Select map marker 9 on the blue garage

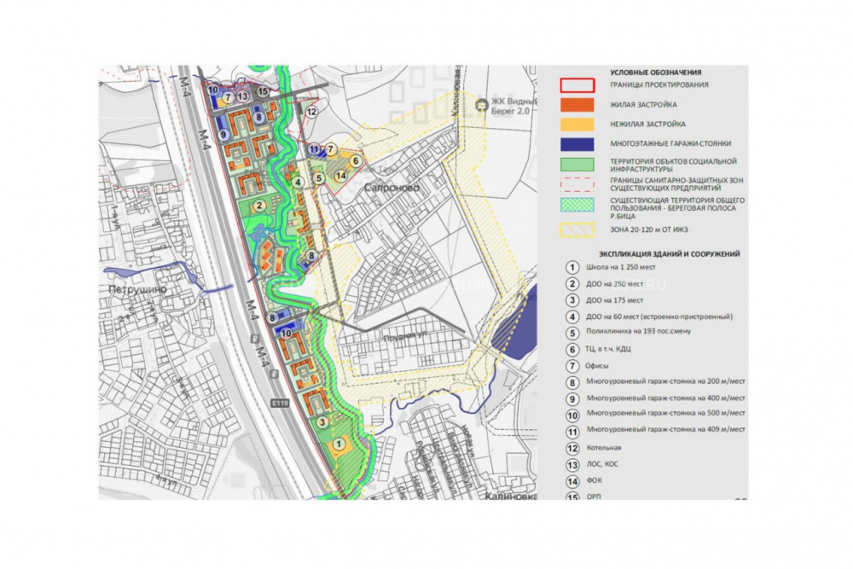coord(223,135)
